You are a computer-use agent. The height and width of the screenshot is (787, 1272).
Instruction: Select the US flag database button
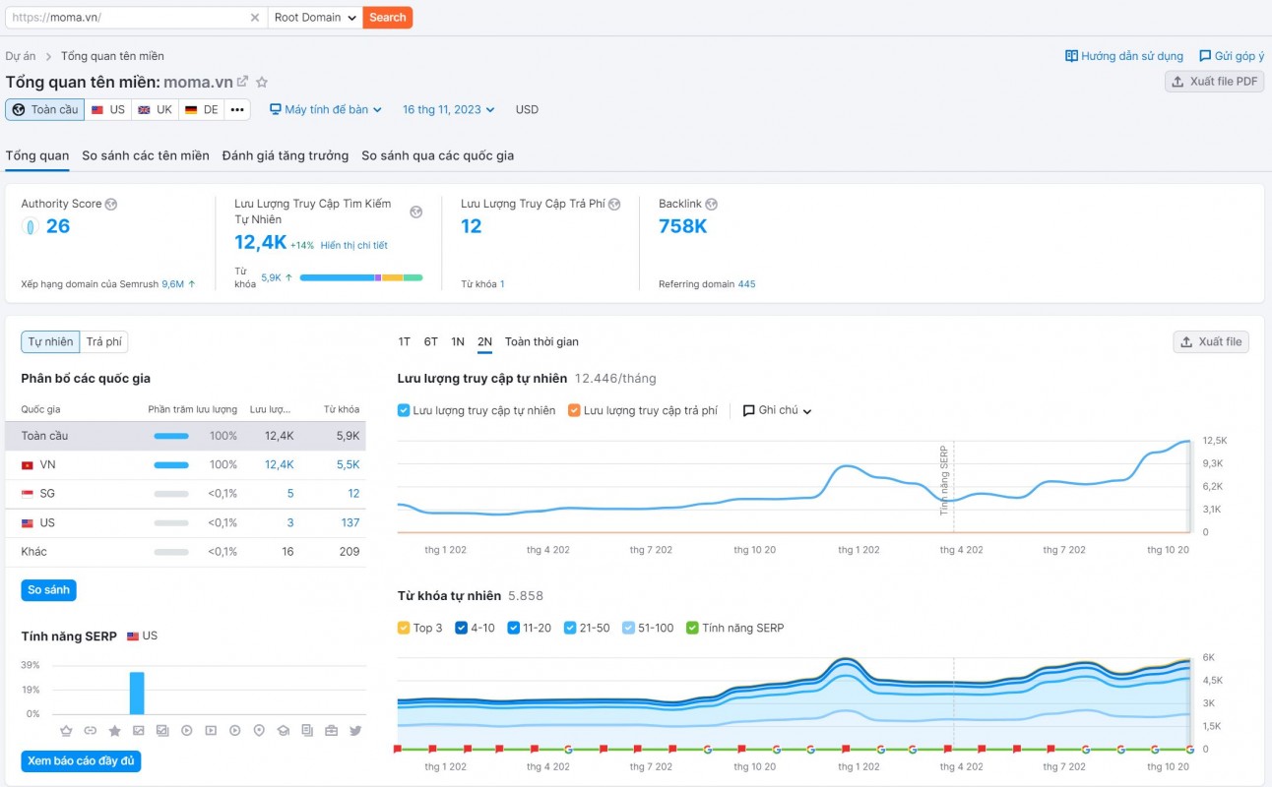(x=108, y=110)
